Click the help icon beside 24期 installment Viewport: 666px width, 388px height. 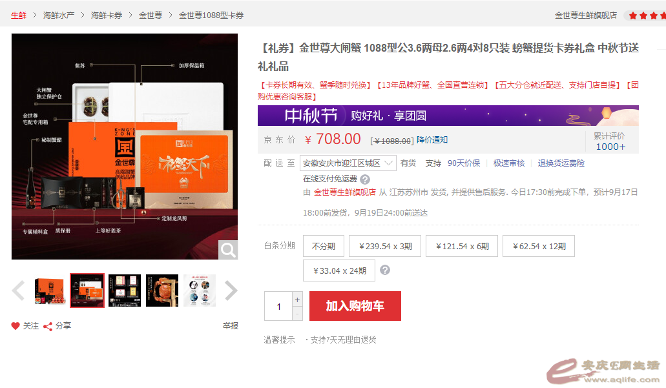385,270
